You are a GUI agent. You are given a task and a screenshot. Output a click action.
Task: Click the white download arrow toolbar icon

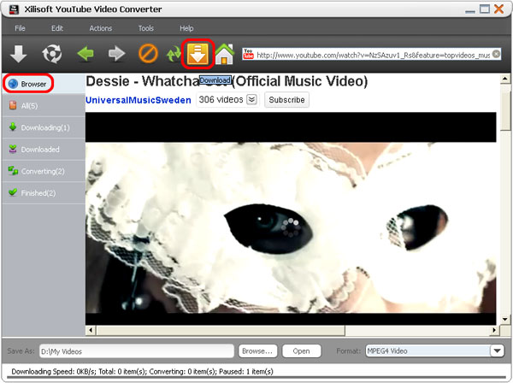point(18,54)
